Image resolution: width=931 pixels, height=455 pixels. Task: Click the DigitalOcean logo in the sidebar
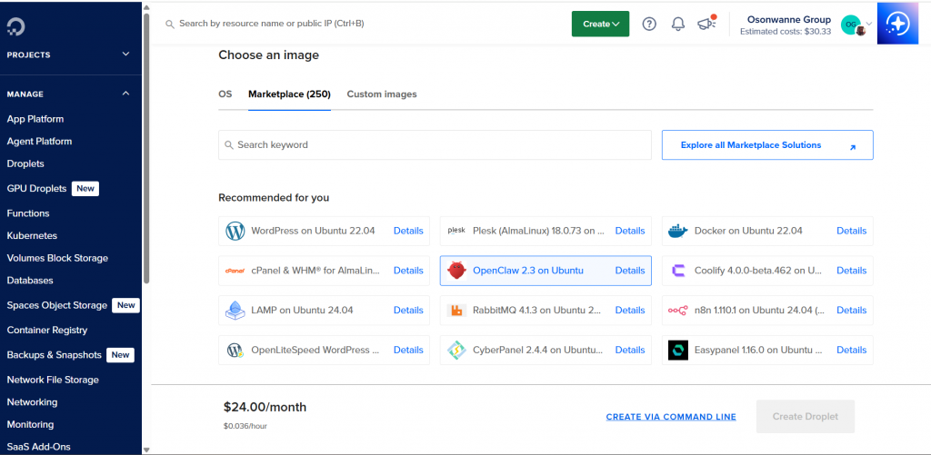pyautogui.click(x=17, y=26)
